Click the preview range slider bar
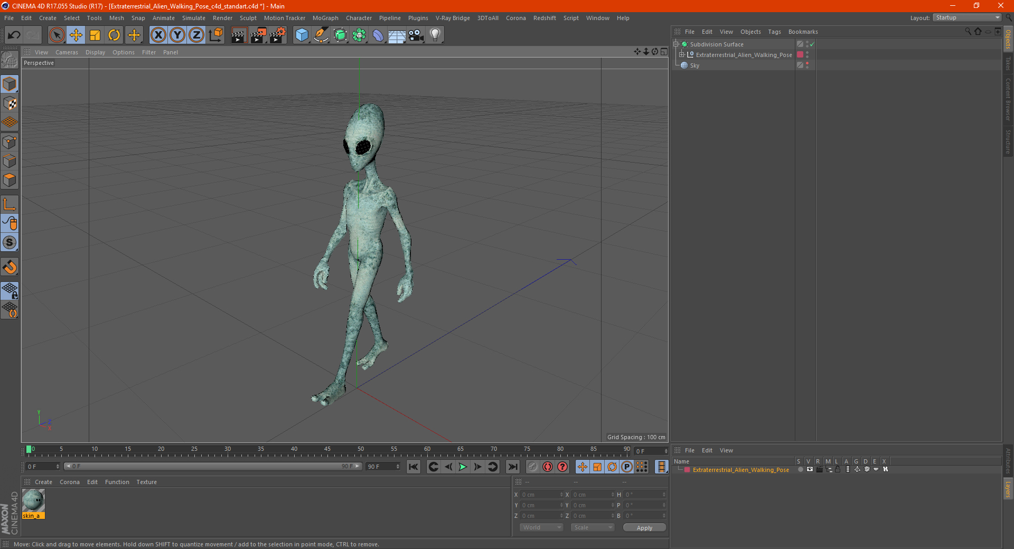 tap(213, 466)
